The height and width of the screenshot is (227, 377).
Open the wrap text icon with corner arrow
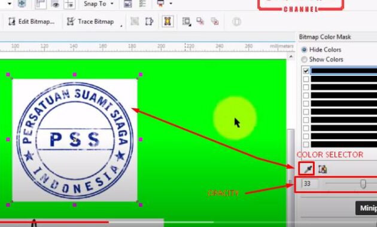click(x=187, y=22)
